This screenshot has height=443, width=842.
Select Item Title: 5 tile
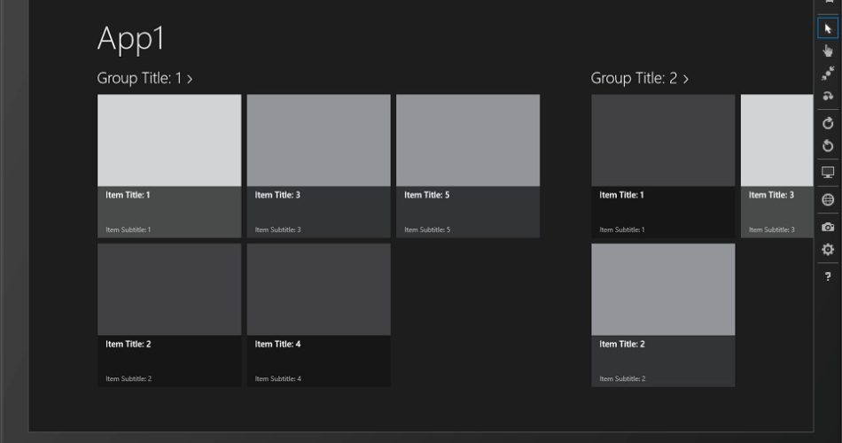pos(467,166)
